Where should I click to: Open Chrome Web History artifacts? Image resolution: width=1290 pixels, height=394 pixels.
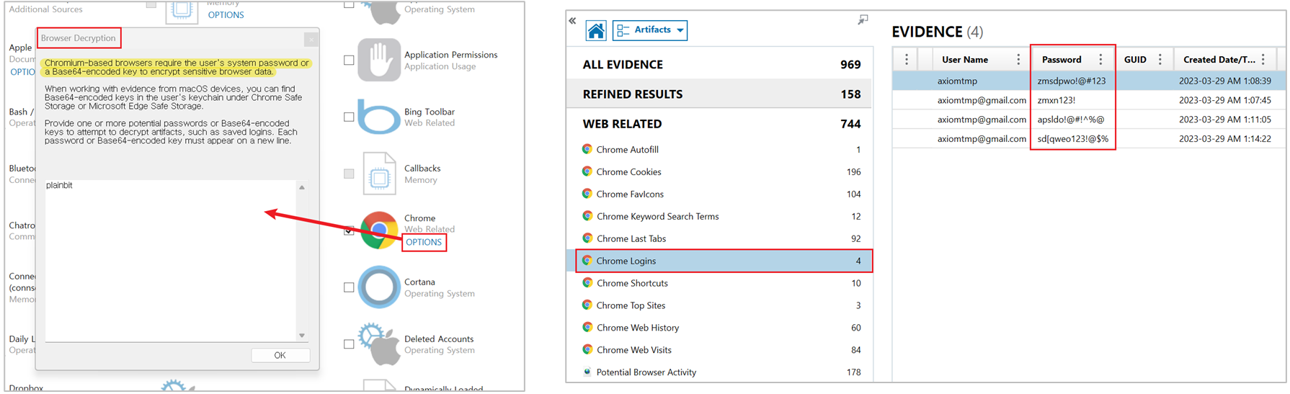point(721,328)
